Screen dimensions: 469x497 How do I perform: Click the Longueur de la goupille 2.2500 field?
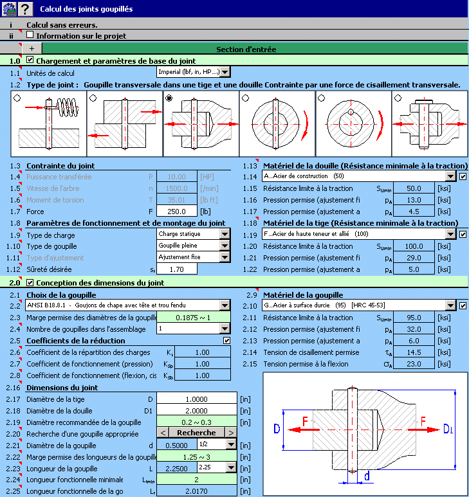177,469
